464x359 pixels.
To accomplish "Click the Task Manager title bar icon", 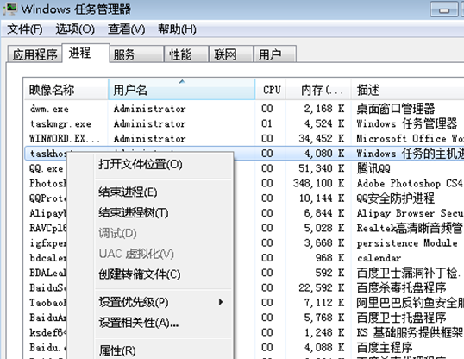I will click(10, 9).
